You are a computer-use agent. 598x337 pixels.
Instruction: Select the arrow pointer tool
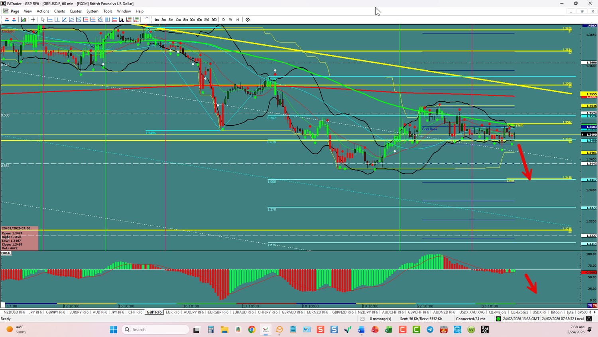coord(43,20)
